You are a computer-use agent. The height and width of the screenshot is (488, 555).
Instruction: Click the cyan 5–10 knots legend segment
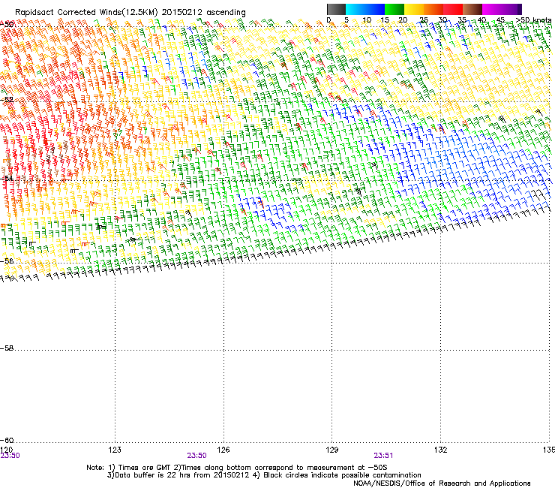tap(355, 9)
